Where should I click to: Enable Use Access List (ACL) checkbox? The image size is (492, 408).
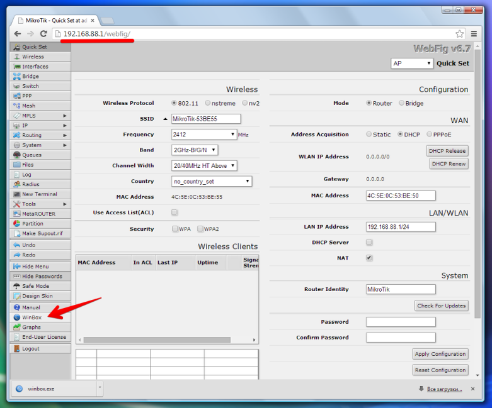(x=174, y=212)
